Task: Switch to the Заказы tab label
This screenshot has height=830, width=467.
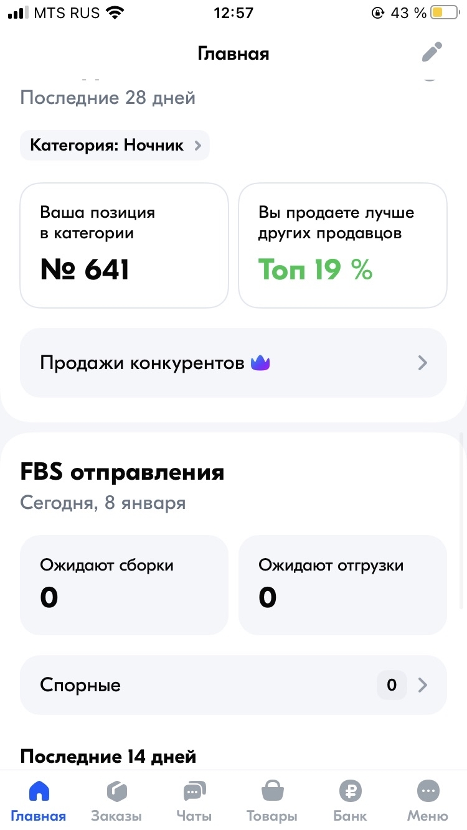Action: point(116,816)
